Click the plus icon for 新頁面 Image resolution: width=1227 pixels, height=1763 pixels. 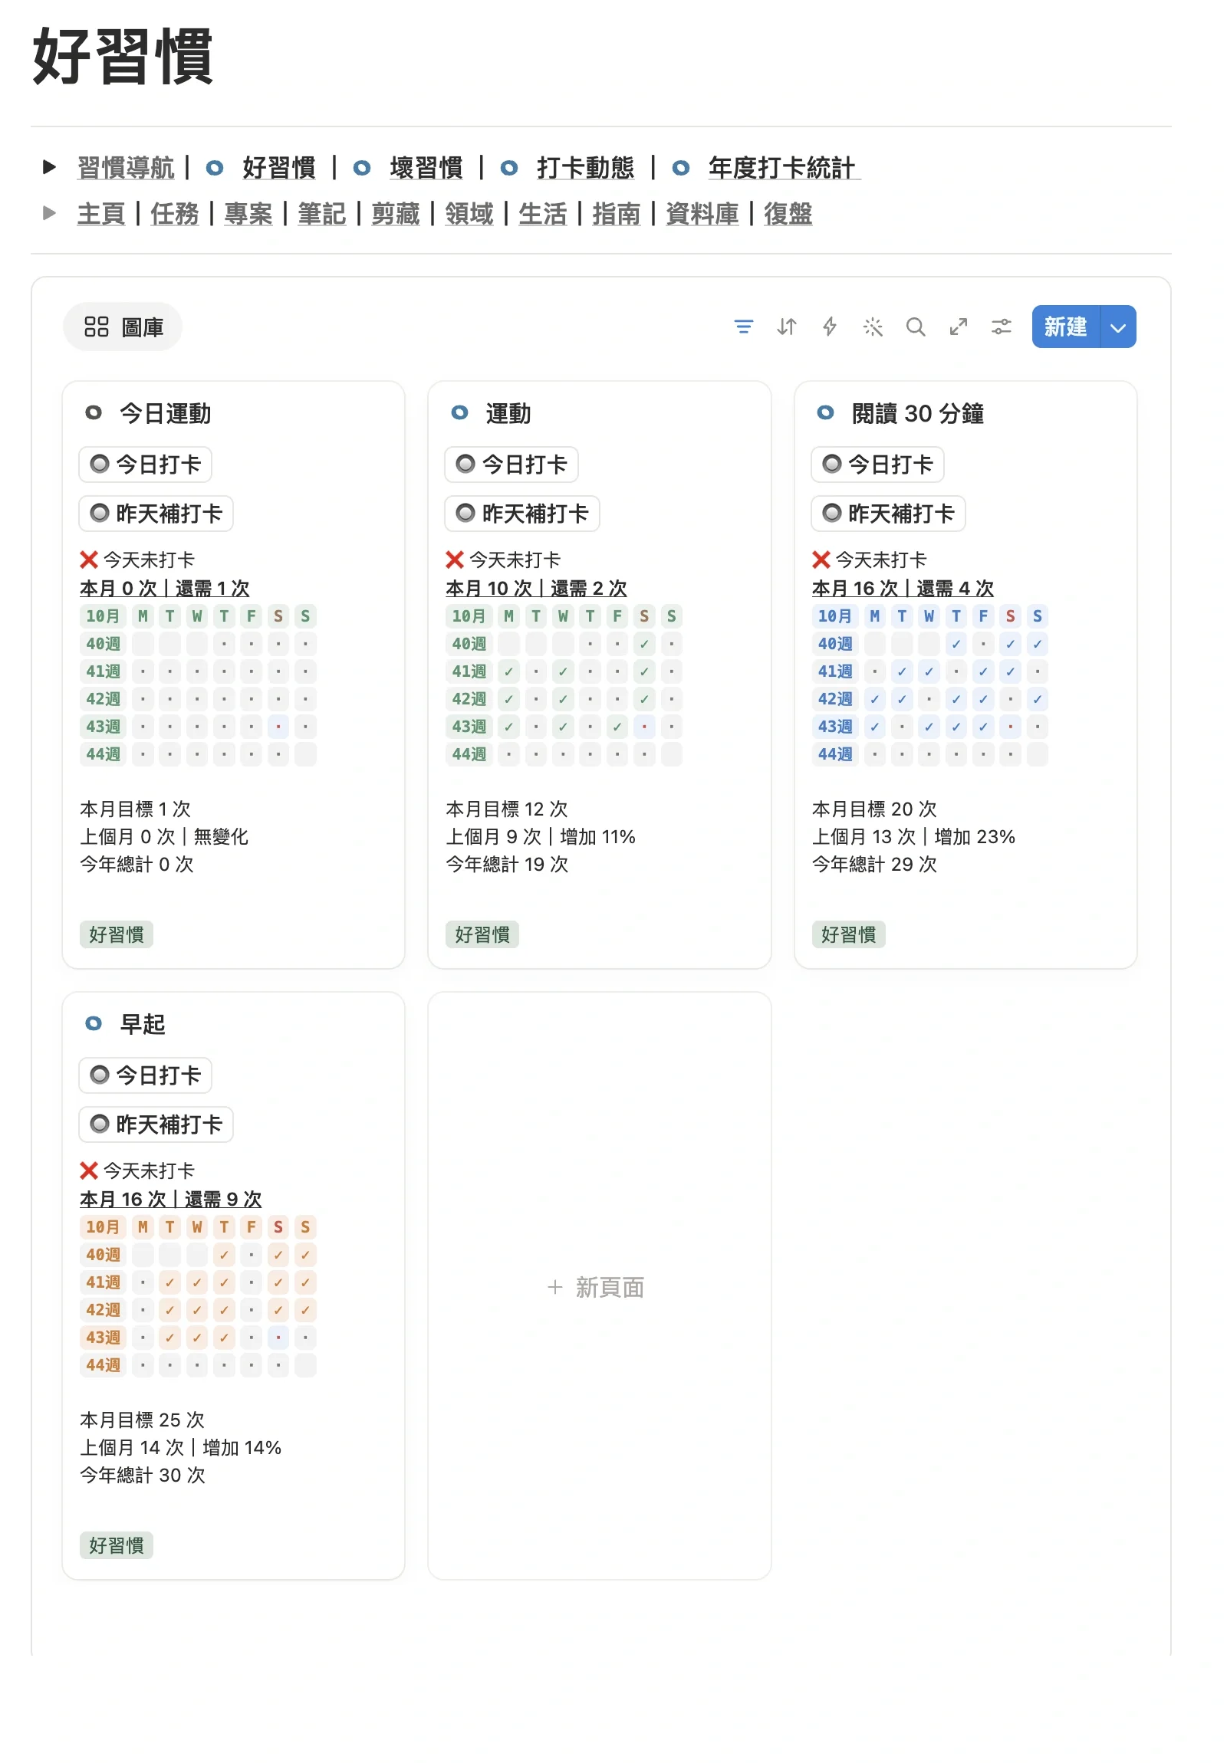coord(554,1287)
